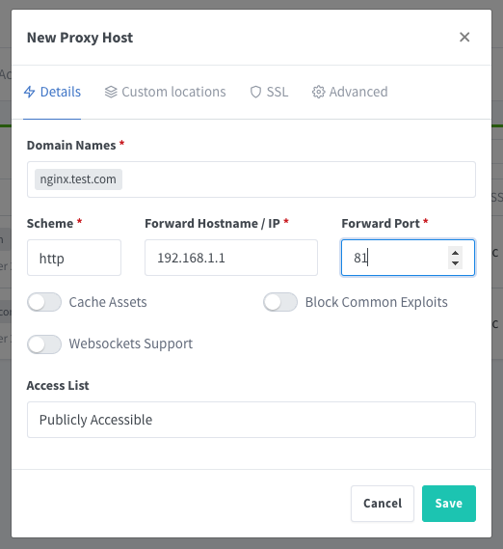Click the Forward Port label
503x549 pixels.
(x=381, y=224)
